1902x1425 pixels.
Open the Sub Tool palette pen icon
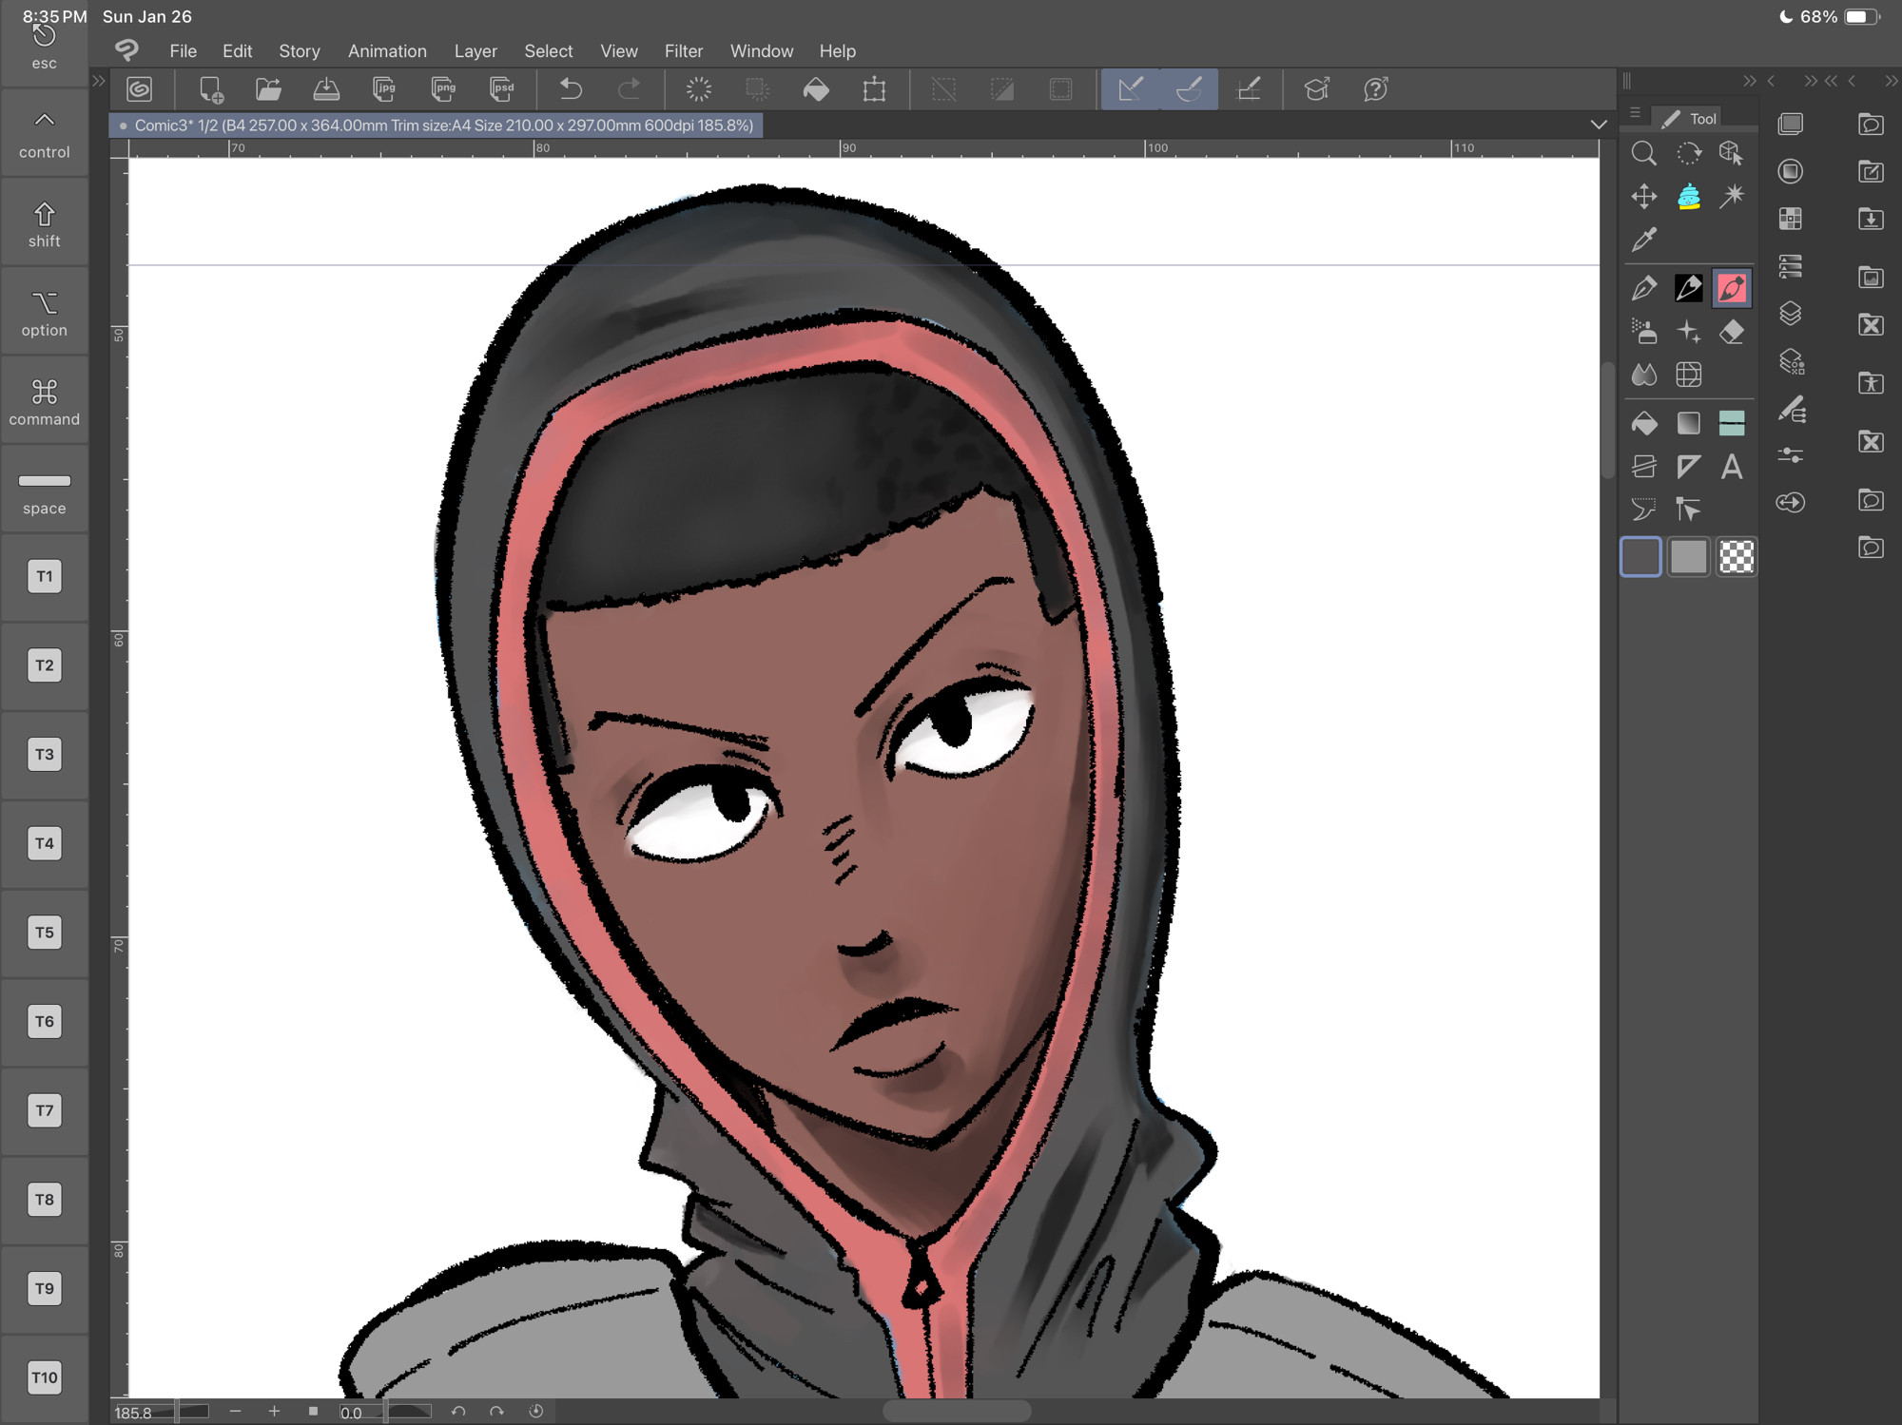coord(1791,410)
